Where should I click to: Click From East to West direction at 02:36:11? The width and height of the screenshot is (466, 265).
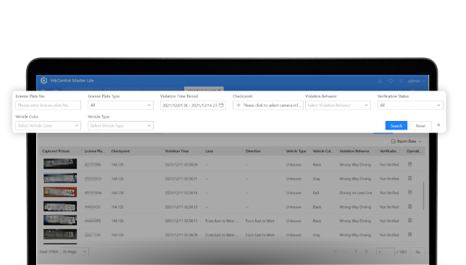(x=259, y=221)
